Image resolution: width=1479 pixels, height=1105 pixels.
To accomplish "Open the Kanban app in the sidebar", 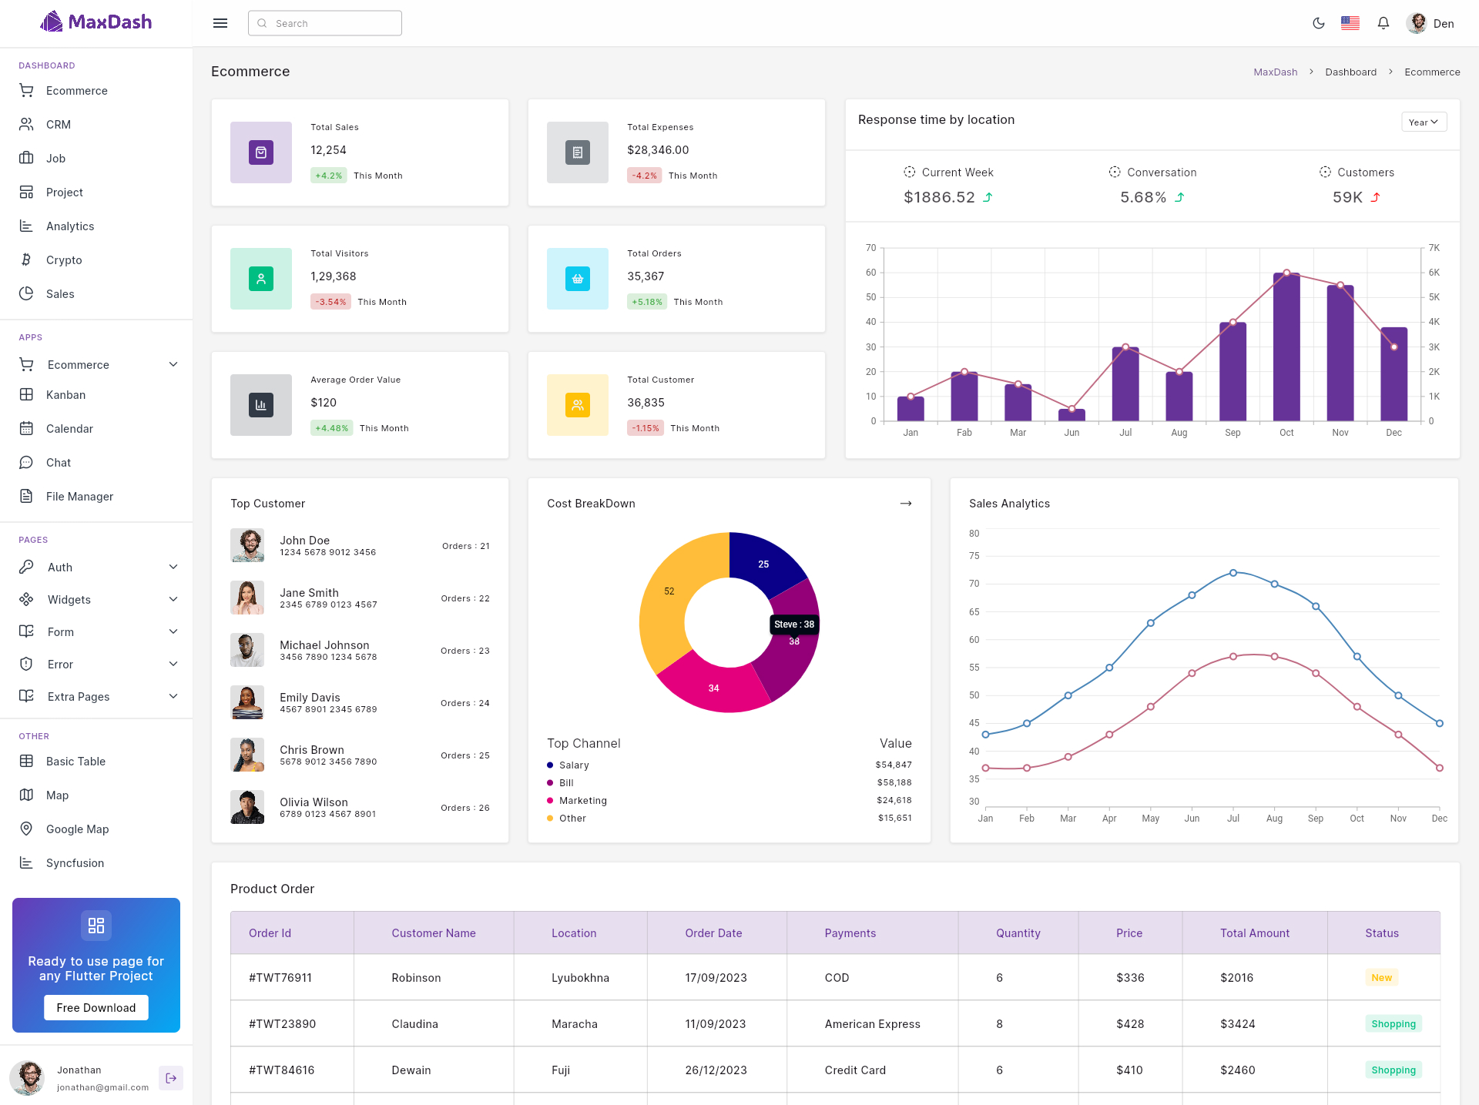I will coord(65,395).
